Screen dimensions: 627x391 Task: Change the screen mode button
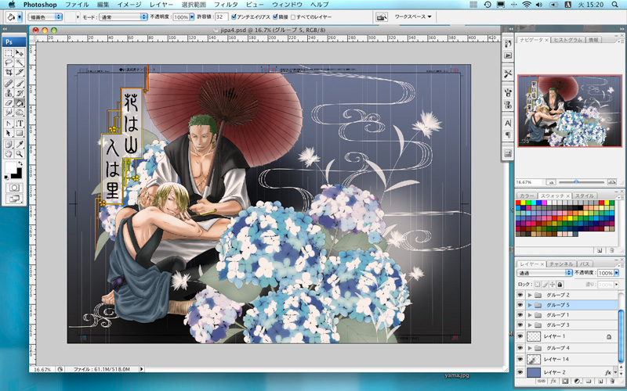coord(14,199)
